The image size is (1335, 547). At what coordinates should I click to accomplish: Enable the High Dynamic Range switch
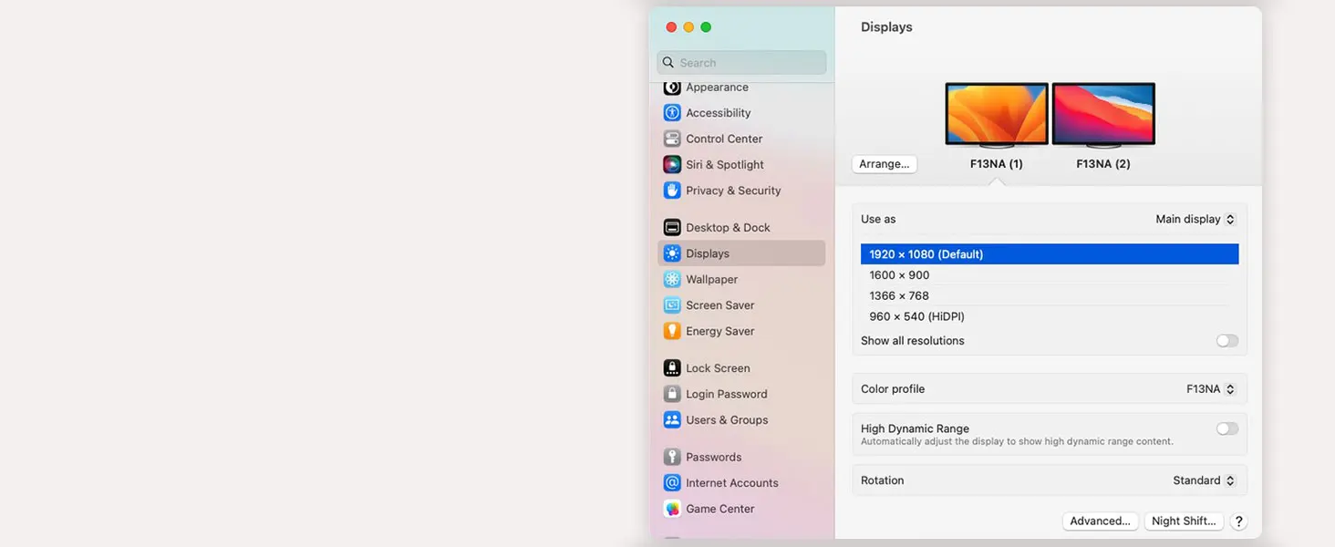1227,428
